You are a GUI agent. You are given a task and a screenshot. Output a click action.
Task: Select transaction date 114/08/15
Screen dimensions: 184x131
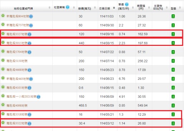(107, 43)
